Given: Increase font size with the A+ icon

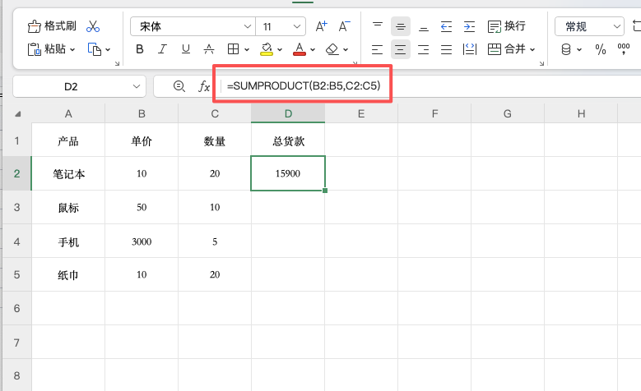Looking at the screenshot, I should coord(322,26).
